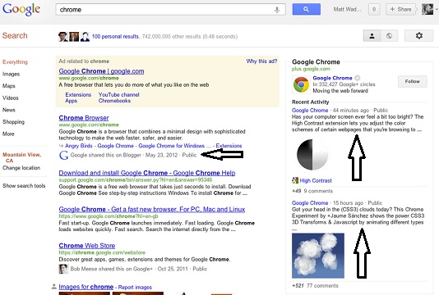Open the High Contrast extension link
This screenshot has height=295, width=439.
pyautogui.click(x=316, y=180)
